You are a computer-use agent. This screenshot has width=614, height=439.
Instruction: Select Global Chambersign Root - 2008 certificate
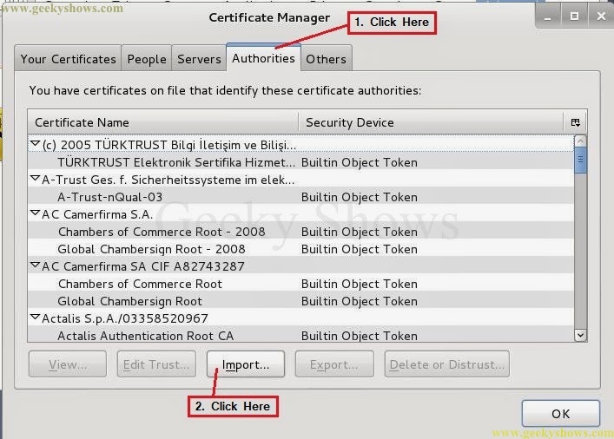(x=151, y=249)
